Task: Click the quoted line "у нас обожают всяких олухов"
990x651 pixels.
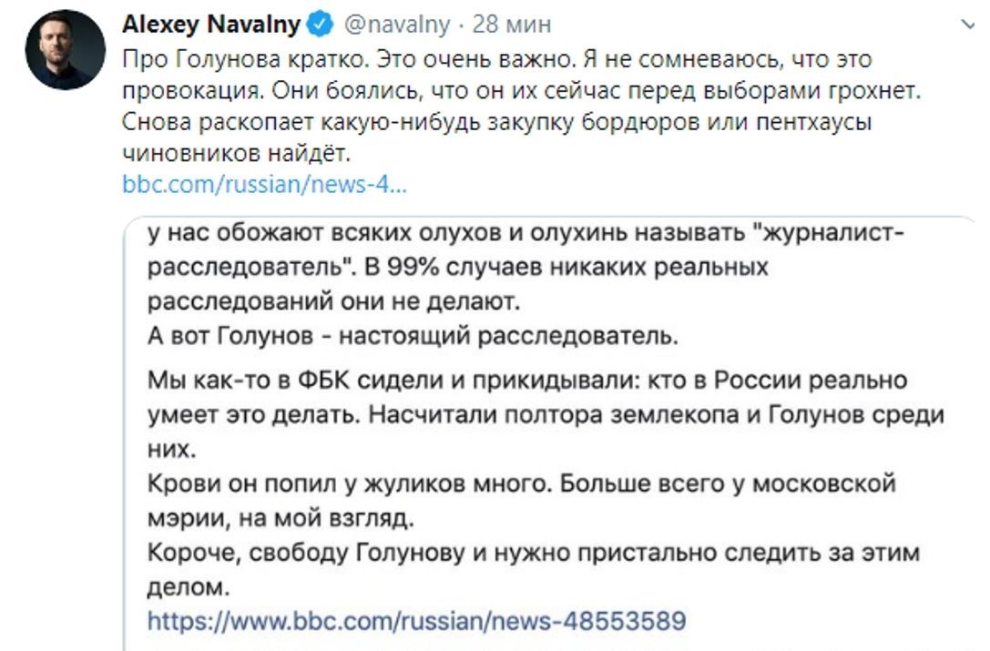Action: pyautogui.click(x=526, y=234)
